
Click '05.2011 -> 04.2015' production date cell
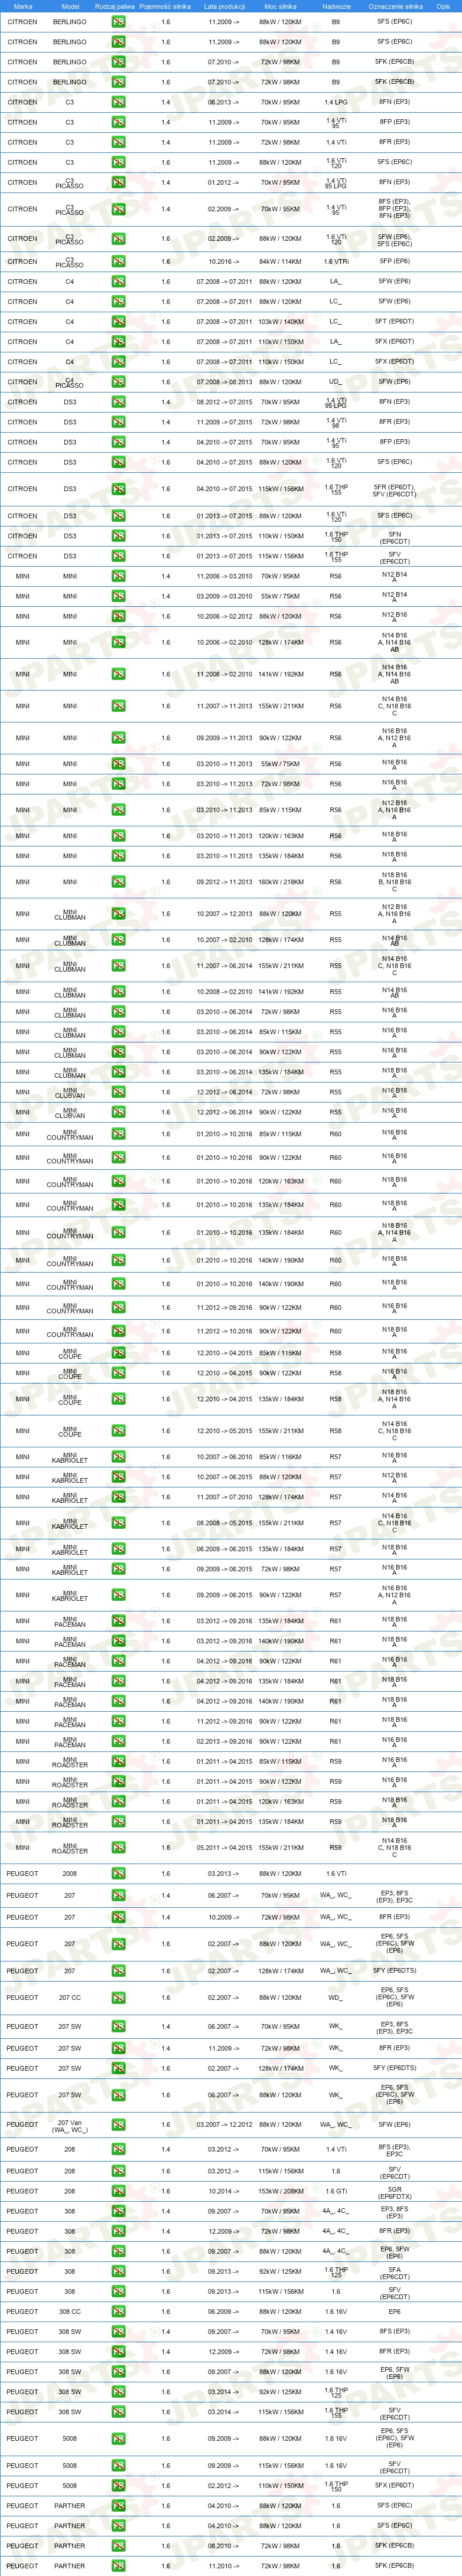[224, 1847]
